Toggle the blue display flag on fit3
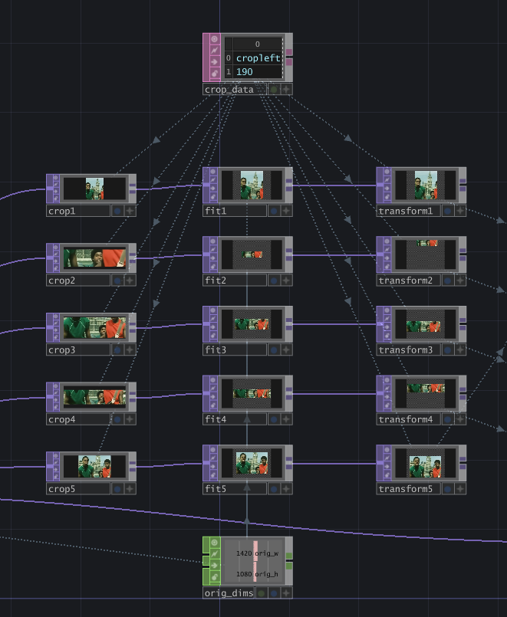Screen dimensions: 507x617 click(274, 350)
